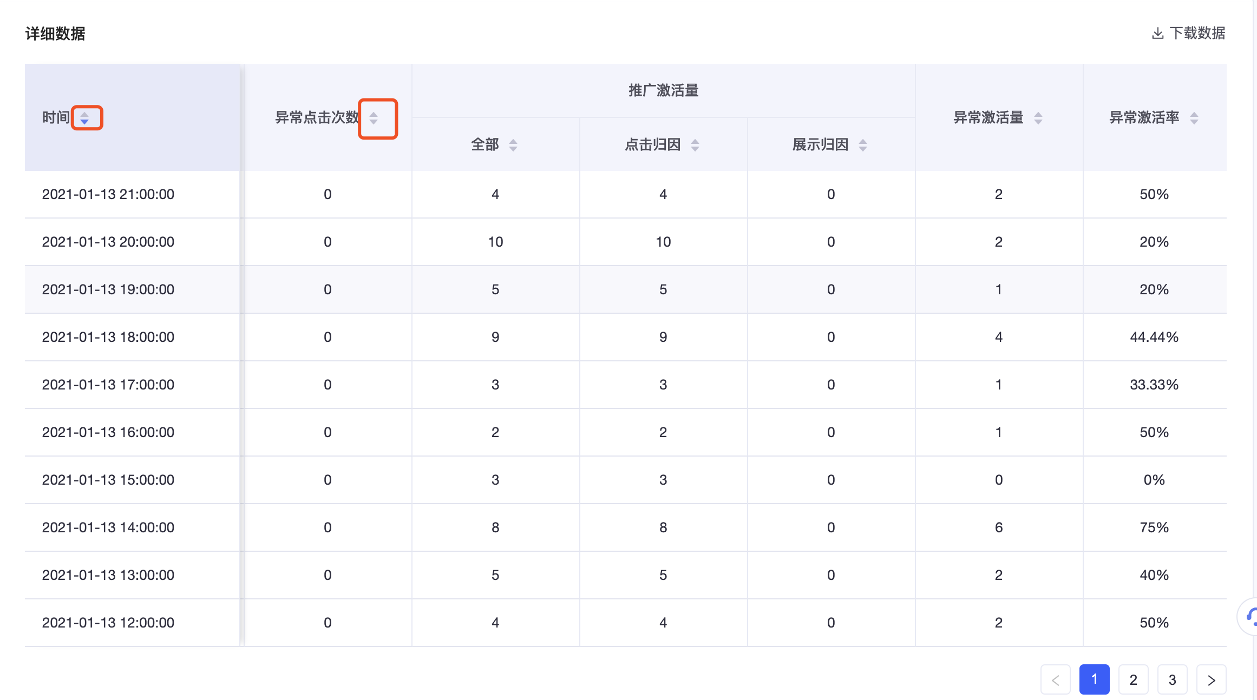This screenshot has height=700, width=1257.
Task: Click the 异常激活量 header label
Action: [x=988, y=118]
